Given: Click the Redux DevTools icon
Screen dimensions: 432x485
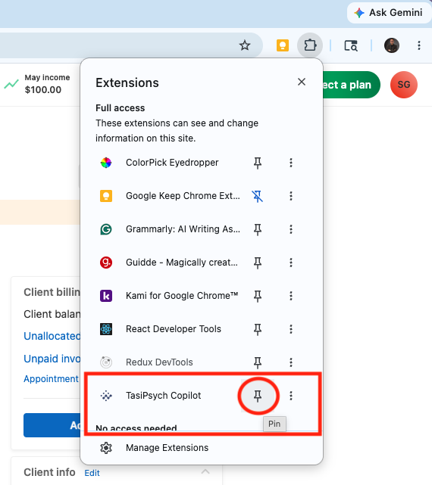Looking at the screenshot, I should [x=106, y=362].
